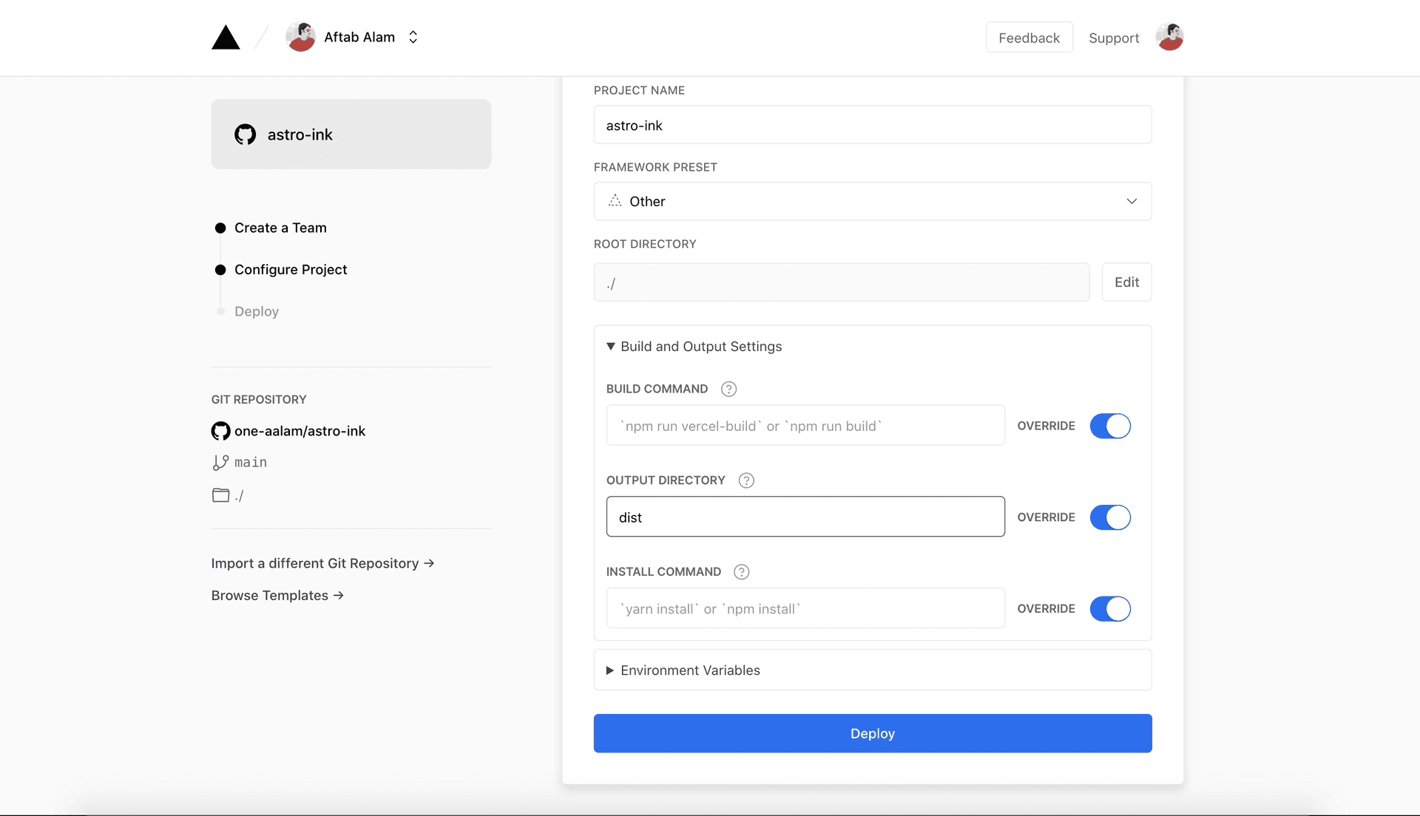Open the Browse Templates link
This screenshot has height=816, width=1420.
pos(277,596)
